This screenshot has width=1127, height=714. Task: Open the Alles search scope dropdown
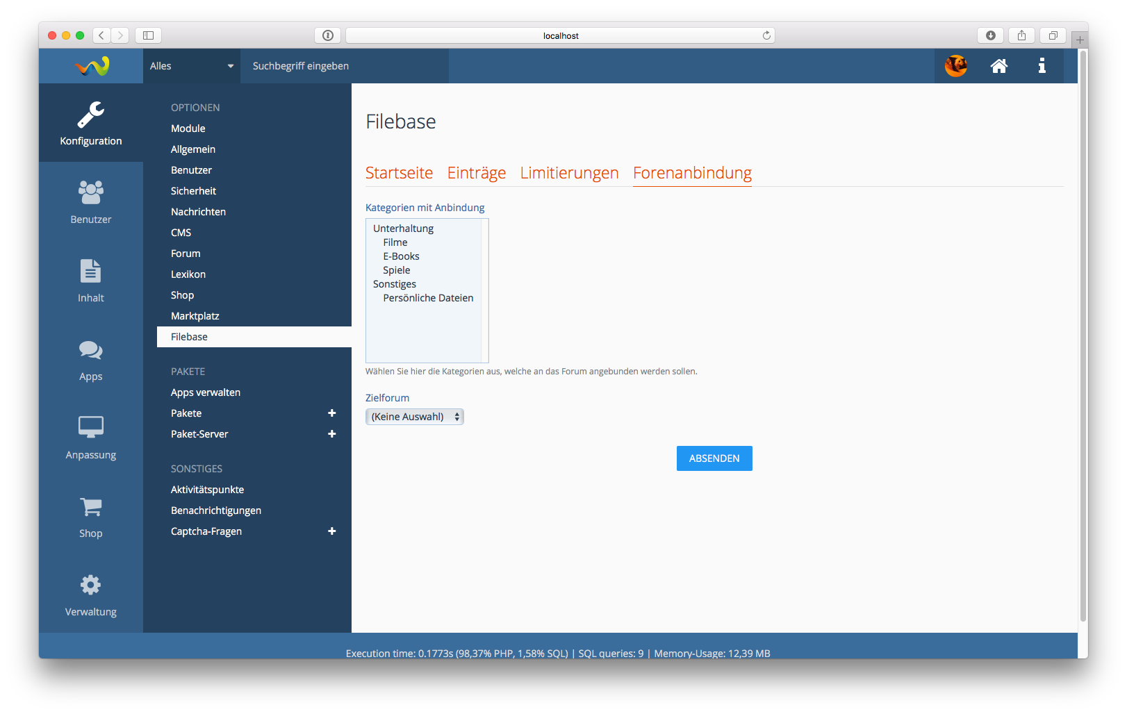click(191, 66)
